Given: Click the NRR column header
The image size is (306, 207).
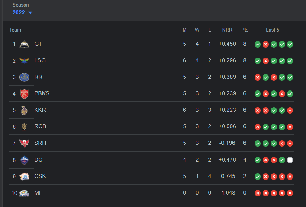Looking at the screenshot, I should tap(227, 30).
